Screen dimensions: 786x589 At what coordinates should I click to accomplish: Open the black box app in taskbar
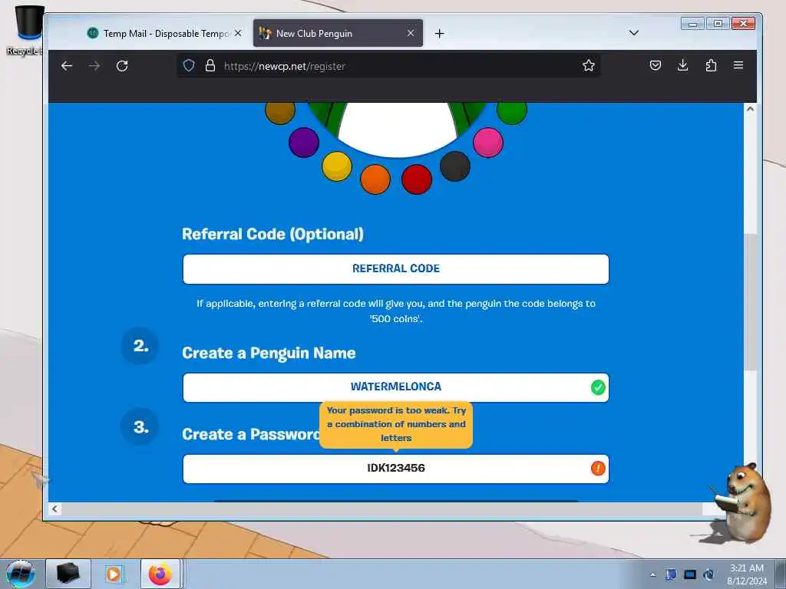pos(68,574)
